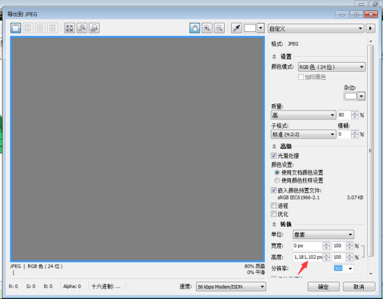Enable the 优化 checkbox

click(274, 215)
